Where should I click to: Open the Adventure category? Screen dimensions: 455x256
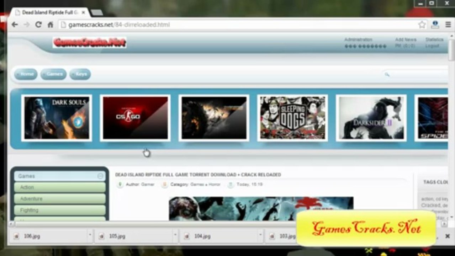[x=60, y=199]
